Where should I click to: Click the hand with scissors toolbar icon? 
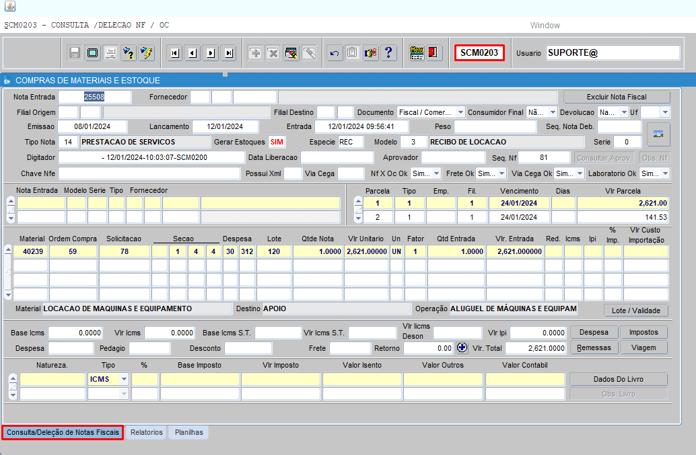coord(371,53)
